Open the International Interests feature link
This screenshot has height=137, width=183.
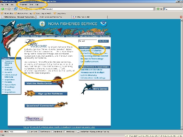coord(11,76)
